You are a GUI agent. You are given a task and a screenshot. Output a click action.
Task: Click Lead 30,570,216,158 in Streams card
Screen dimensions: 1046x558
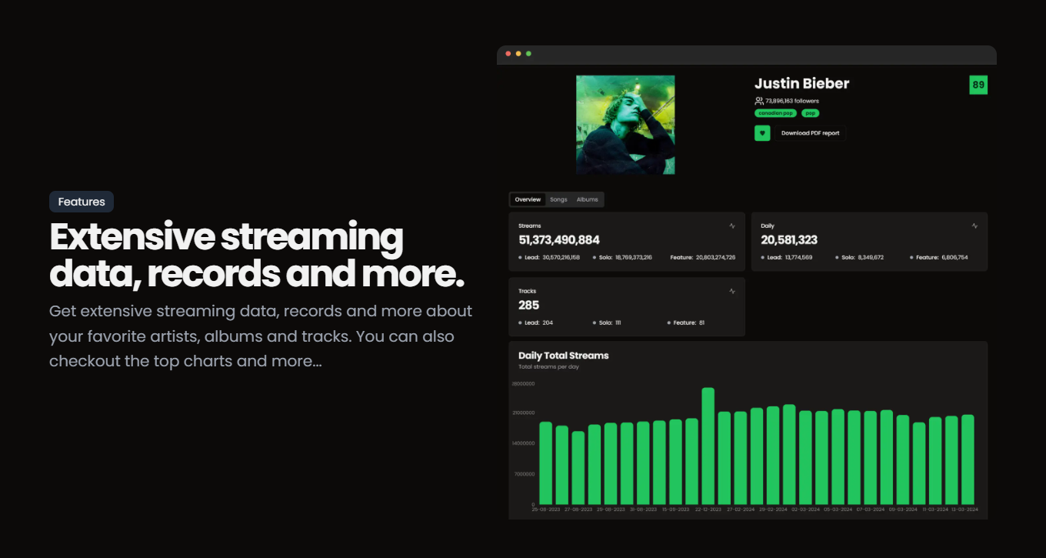(x=549, y=257)
